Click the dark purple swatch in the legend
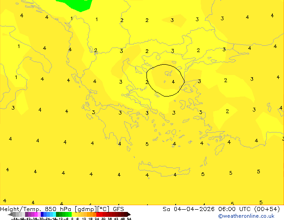This screenshot has height=220, width=284. coord(26,214)
